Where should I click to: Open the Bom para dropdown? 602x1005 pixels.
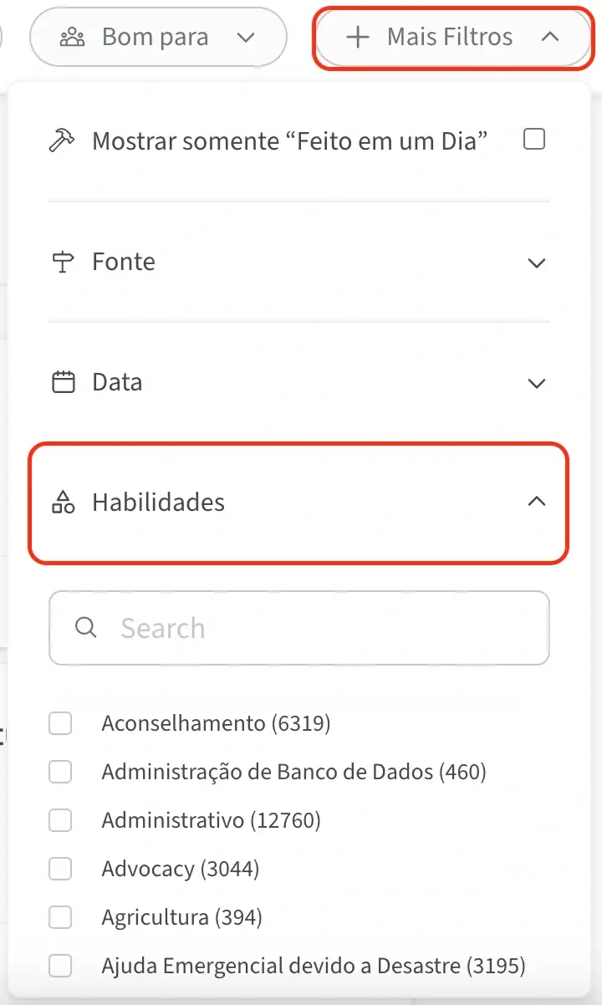159,38
